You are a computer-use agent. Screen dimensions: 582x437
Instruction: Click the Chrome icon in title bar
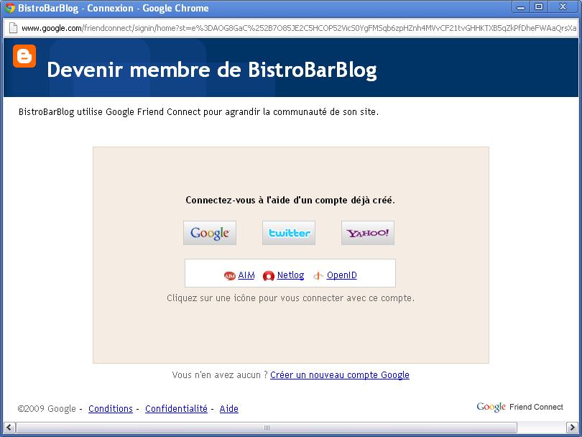click(x=10, y=8)
